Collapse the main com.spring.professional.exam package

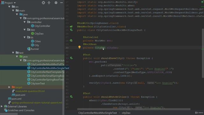[x=21, y=18]
